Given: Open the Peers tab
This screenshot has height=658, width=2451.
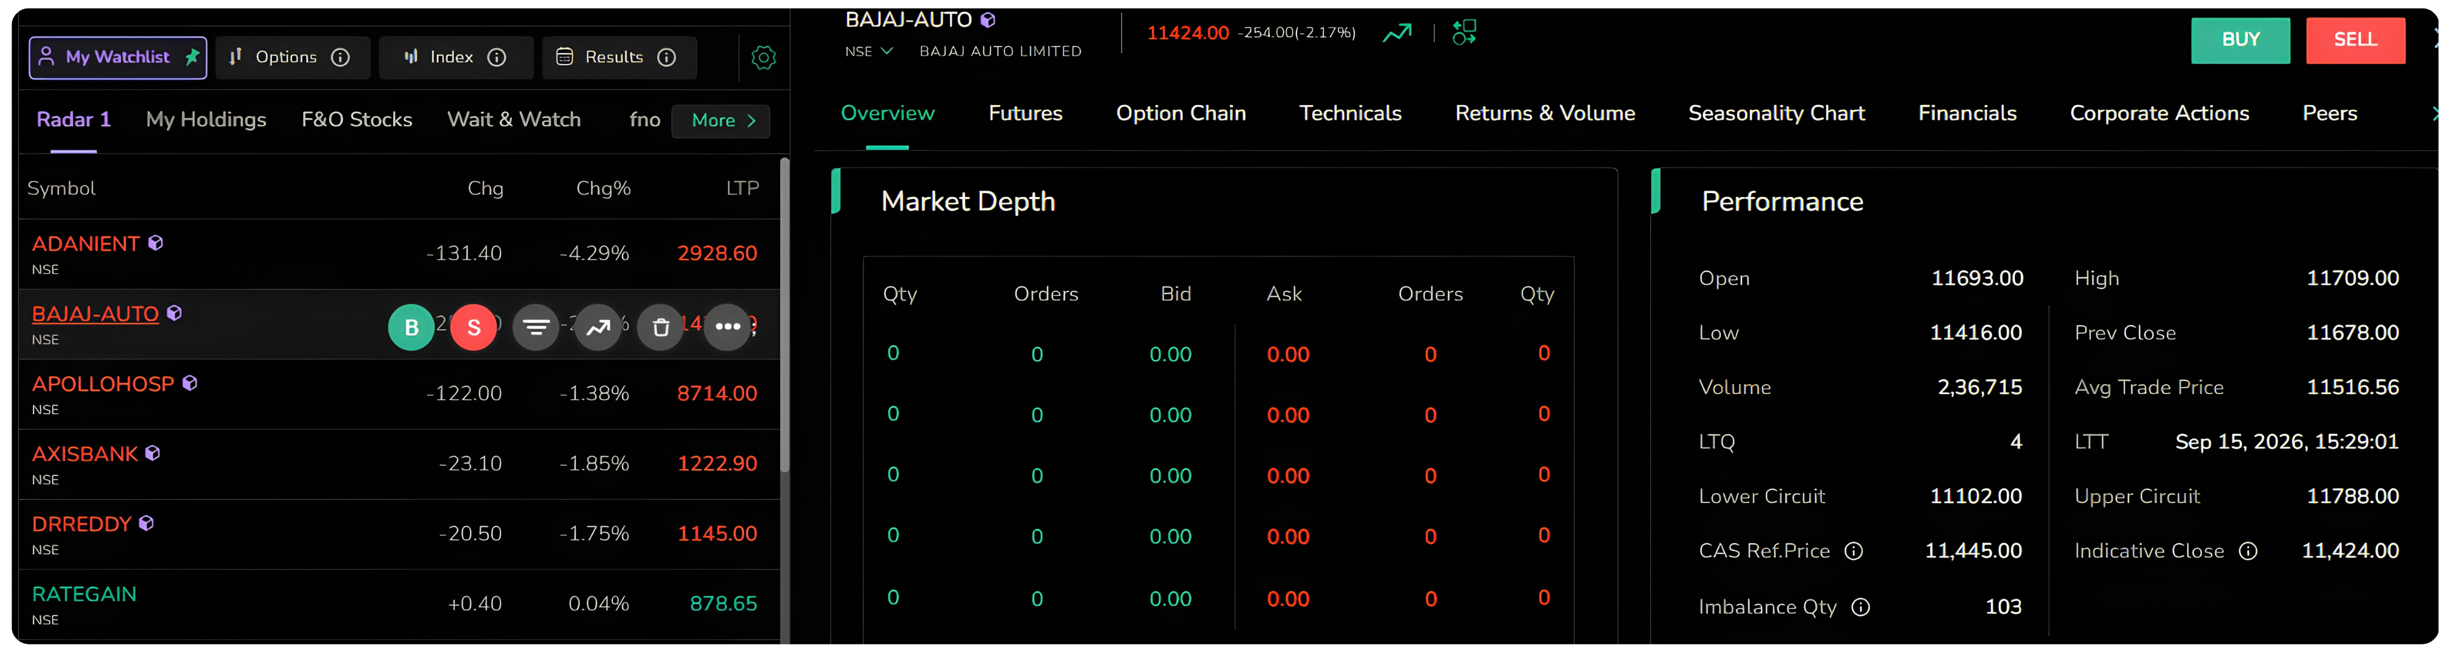Looking at the screenshot, I should 2329,113.
